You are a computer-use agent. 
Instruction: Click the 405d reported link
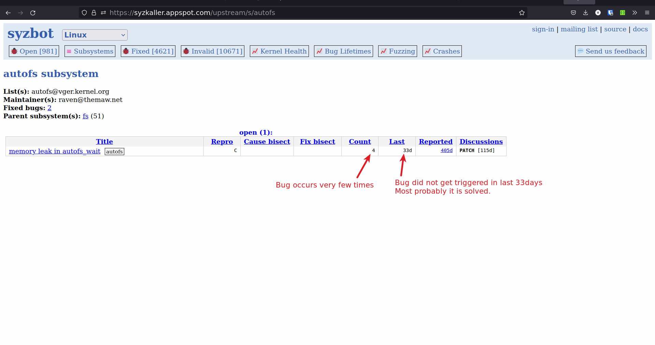click(x=446, y=150)
